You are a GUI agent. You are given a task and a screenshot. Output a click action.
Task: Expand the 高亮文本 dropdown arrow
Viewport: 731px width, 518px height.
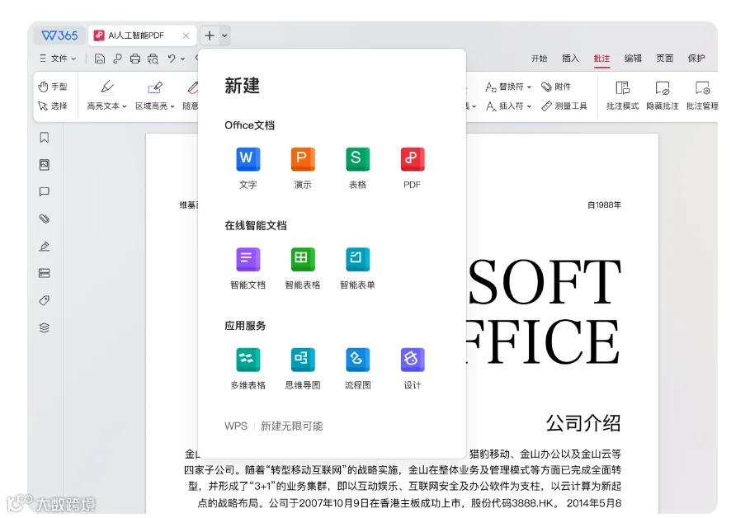pyautogui.click(x=125, y=106)
